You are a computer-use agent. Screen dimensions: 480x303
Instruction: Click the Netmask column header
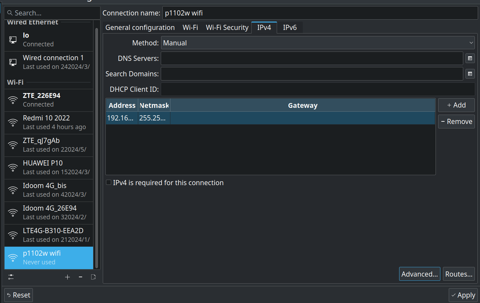pos(154,105)
